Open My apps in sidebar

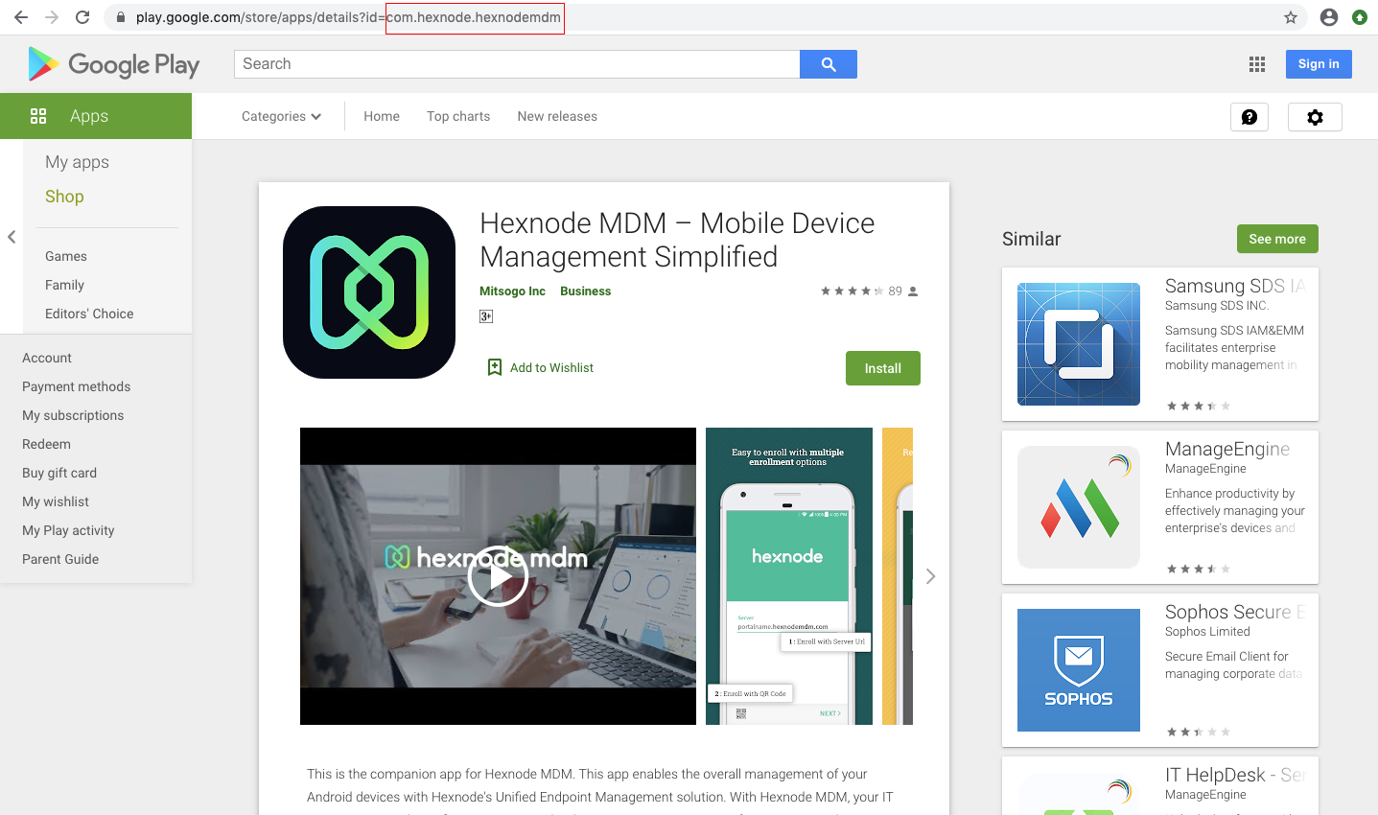pyautogui.click(x=77, y=162)
